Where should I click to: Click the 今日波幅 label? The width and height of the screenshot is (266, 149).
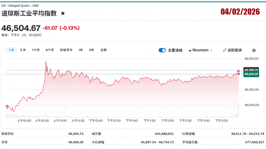(98, 142)
